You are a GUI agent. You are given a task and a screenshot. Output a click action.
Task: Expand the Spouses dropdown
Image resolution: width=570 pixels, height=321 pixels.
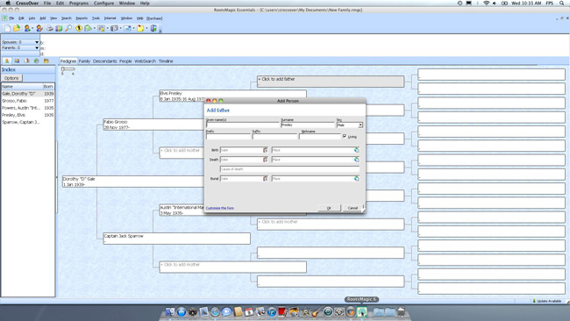pos(37,42)
